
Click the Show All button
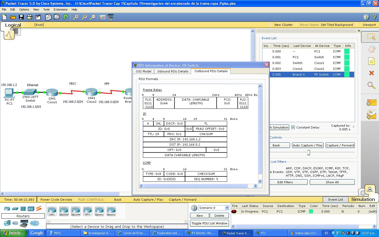332,182
